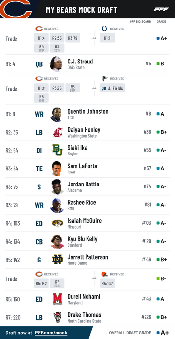Image resolution: width=175 pixels, height=339 pixels.
Task: Click the Baylor logo beside Siaki Ika
Action: 58,150
